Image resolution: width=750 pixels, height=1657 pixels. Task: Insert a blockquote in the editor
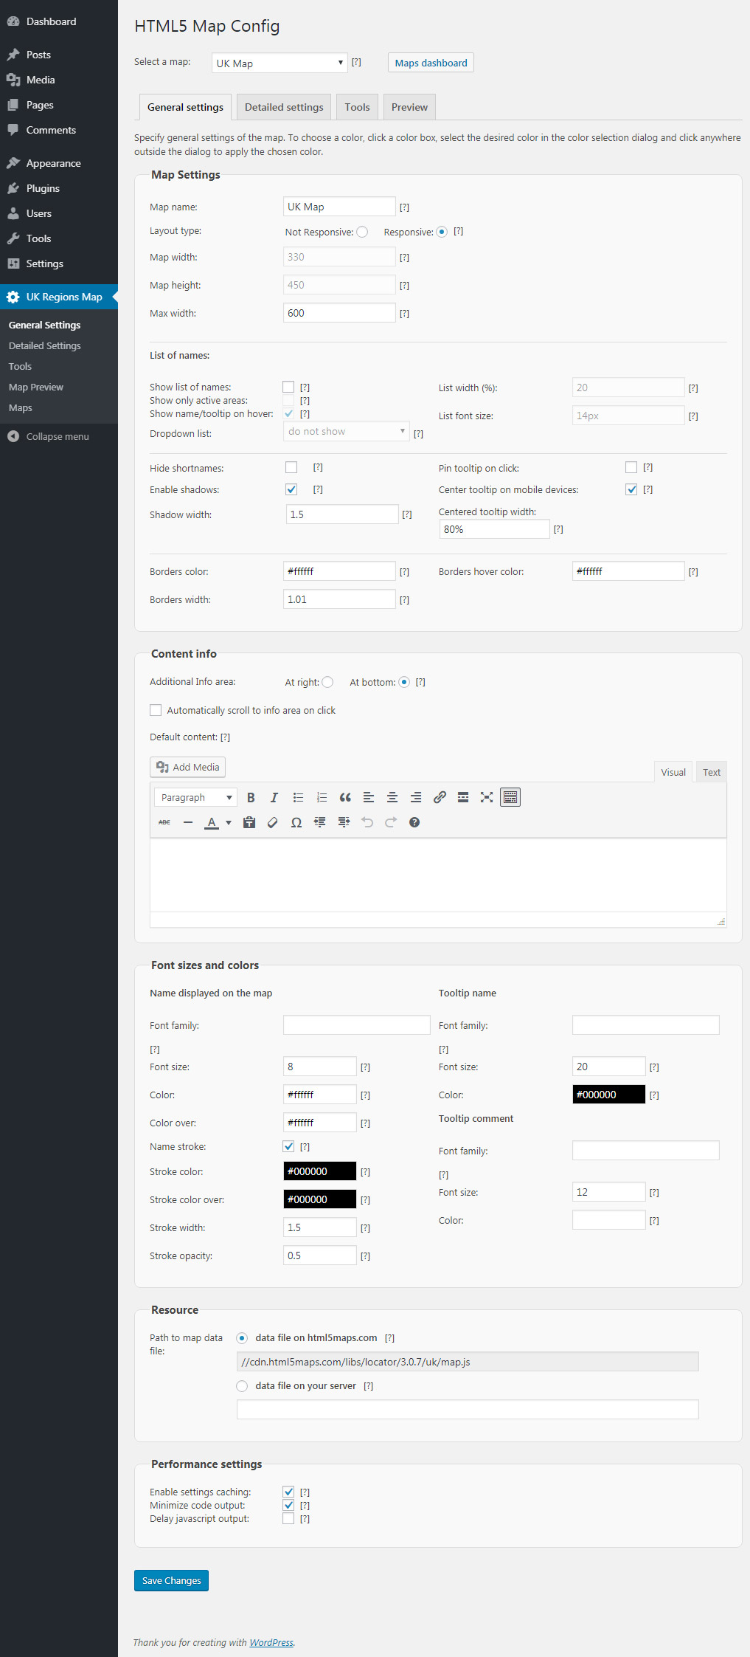click(345, 797)
